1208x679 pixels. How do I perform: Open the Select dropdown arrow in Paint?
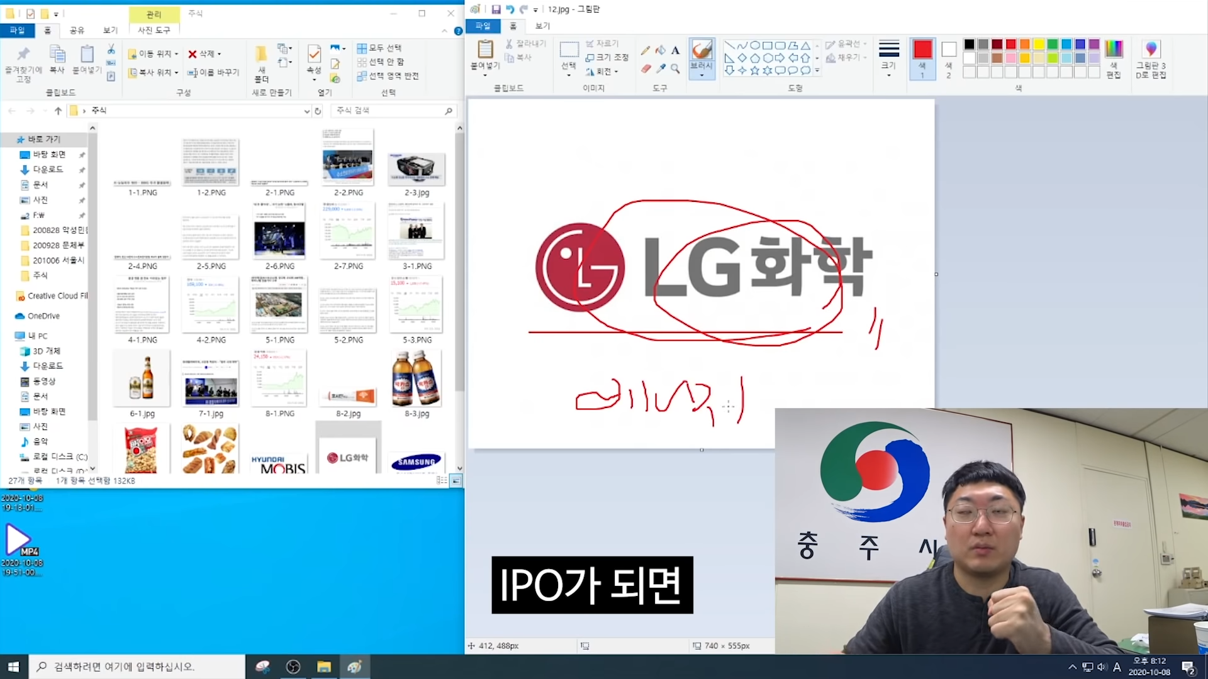tap(569, 75)
